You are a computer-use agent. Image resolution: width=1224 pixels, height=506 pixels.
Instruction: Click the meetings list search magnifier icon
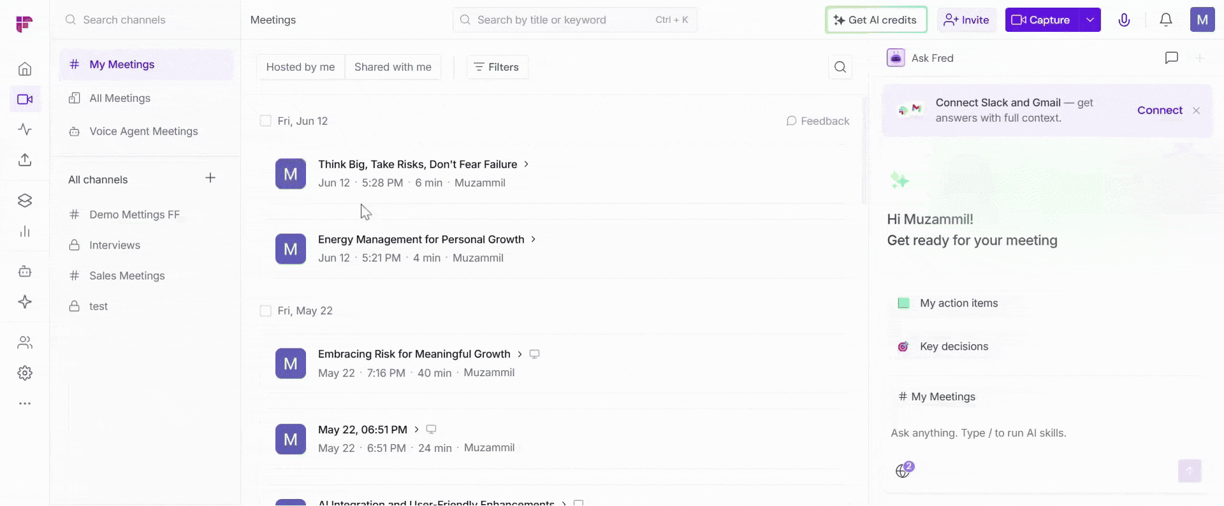point(840,67)
